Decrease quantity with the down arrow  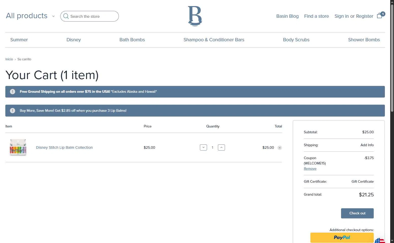(203, 147)
